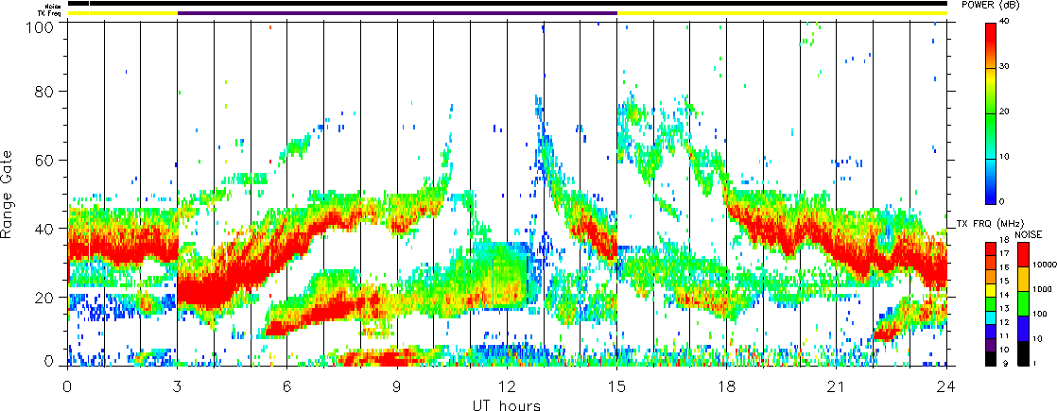Click the 16 label on the TX FRQ scale

click(1004, 267)
